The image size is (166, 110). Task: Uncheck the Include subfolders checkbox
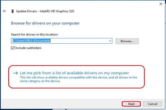click(x=13, y=48)
